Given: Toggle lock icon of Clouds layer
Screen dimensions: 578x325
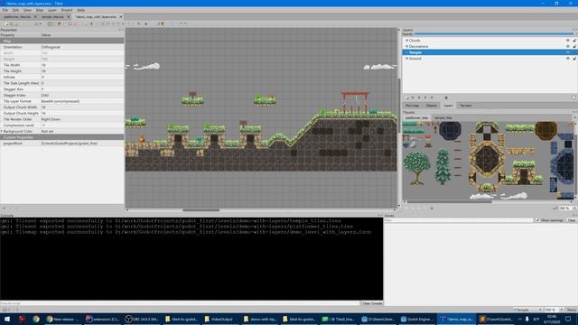Looking at the screenshot, I should point(574,41).
